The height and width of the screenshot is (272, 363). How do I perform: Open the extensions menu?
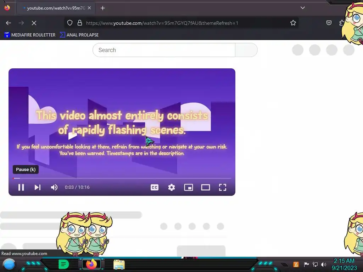342,23
